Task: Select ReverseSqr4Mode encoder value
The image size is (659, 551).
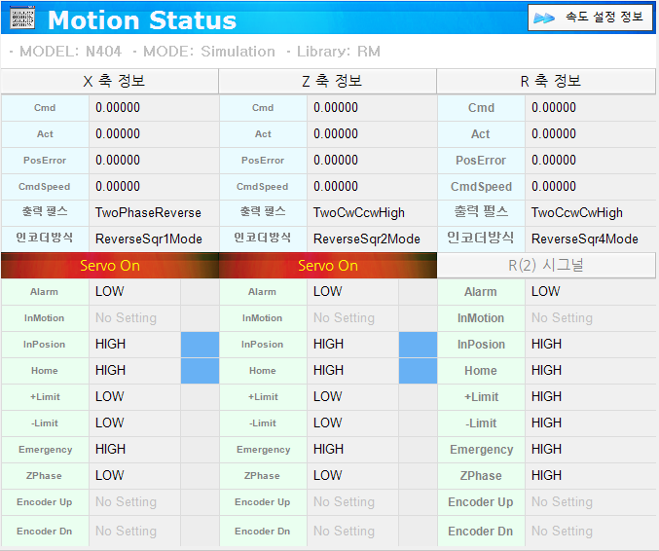Action: [585, 239]
